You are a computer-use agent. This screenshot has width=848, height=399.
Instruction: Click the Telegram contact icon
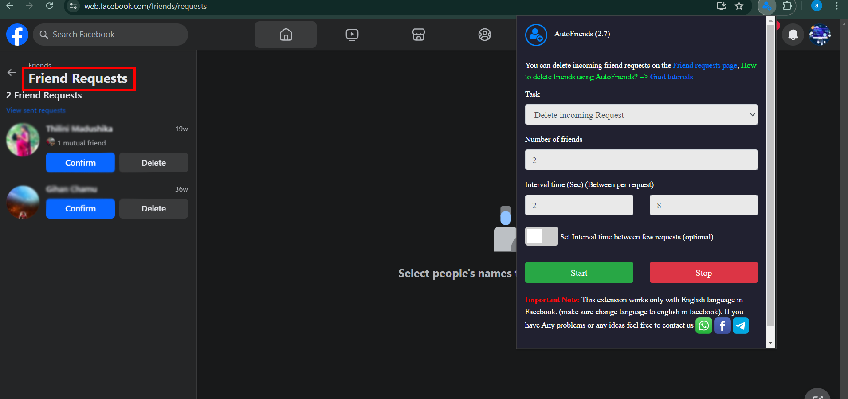(741, 326)
